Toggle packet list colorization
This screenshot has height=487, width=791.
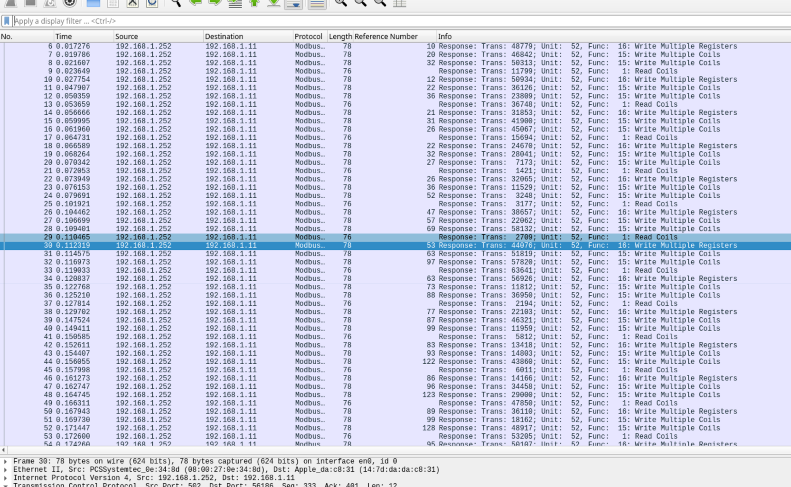click(317, 4)
